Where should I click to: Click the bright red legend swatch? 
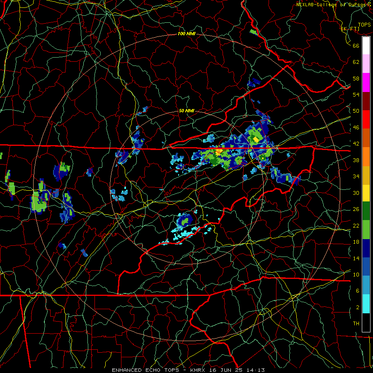(366, 119)
